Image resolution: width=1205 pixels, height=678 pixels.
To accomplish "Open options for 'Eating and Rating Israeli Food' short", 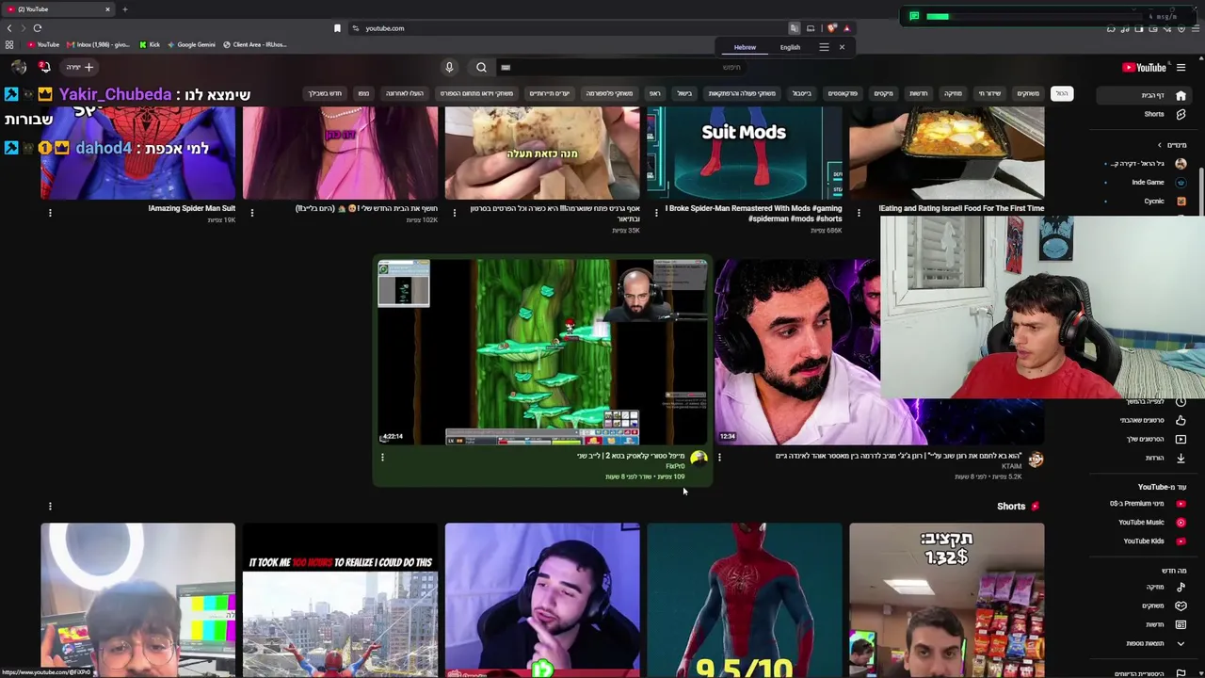I will click(859, 213).
